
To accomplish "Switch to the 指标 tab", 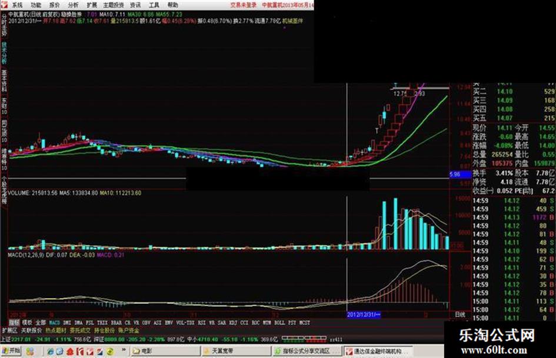I will [x=14, y=323].
